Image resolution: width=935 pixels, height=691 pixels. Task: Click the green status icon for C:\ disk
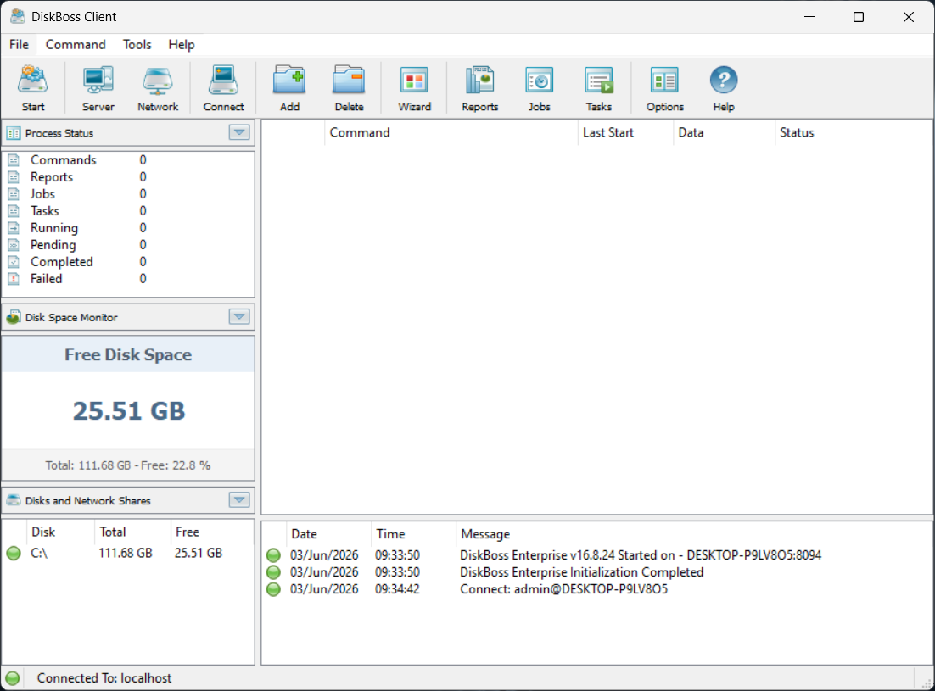pyautogui.click(x=14, y=554)
